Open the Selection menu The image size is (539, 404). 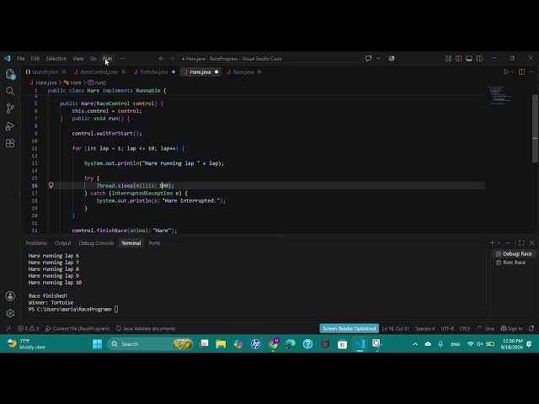coord(56,59)
